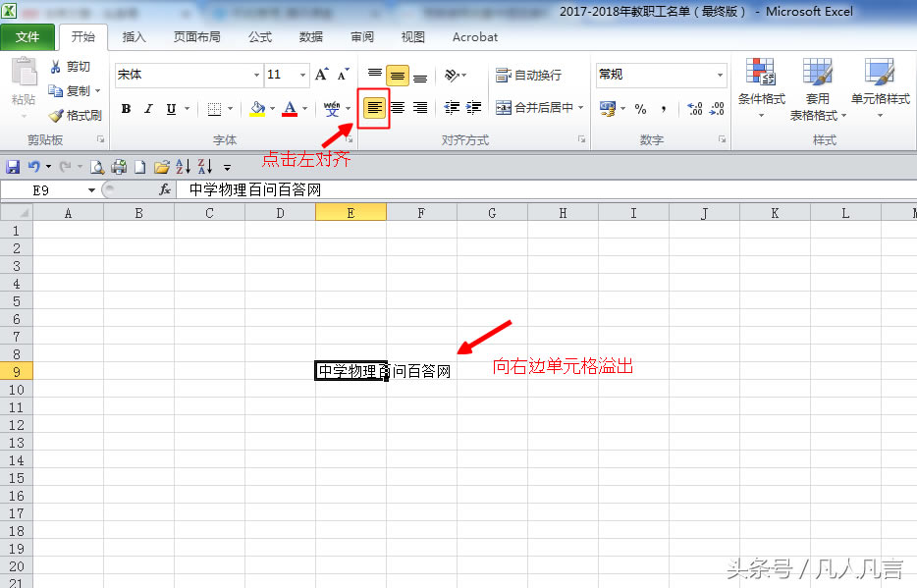Image resolution: width=917 pixels, height=588 pixels.
Task: Toggle bold formatting
Action: pyautogui.click(x=125, y=108)
